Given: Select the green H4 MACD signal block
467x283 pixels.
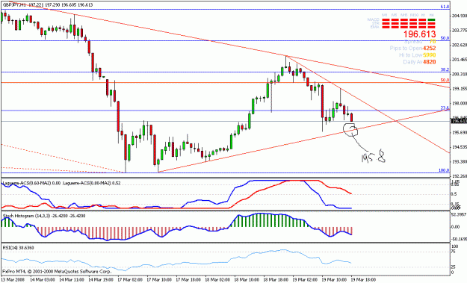Looking at the screenshot, I should [431, 20].
